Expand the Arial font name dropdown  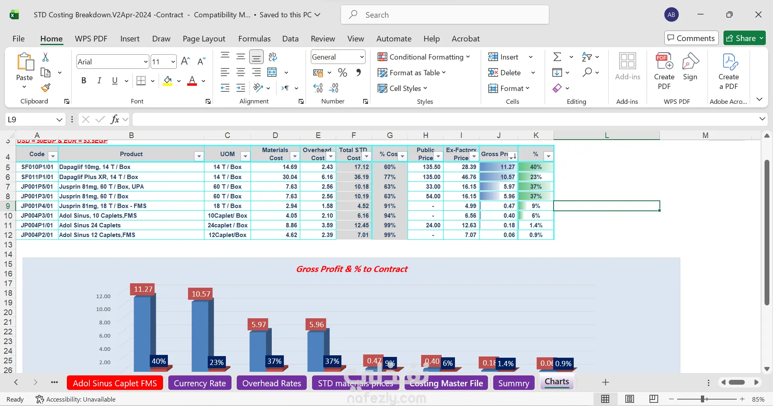click(146, 62)
